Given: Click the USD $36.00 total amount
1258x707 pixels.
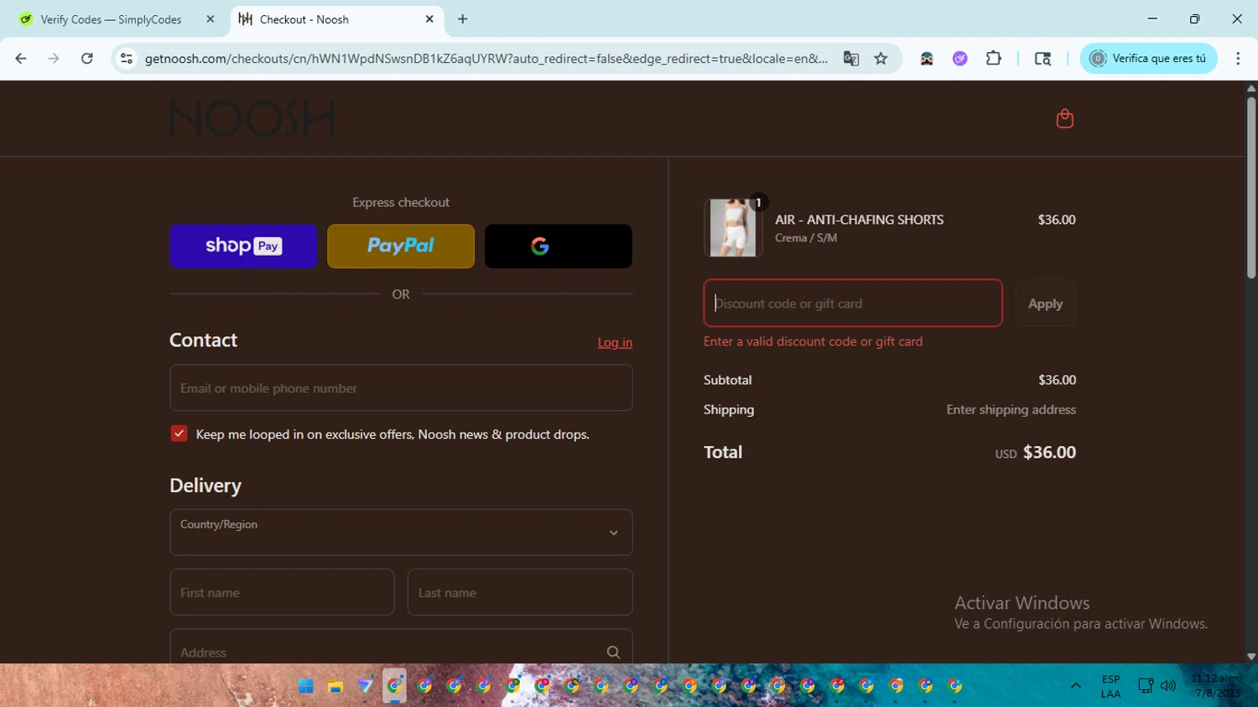Looking at the screenshot, I should [1035, 452].
